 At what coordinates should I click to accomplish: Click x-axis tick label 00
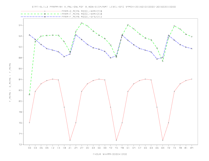[30, 148]
